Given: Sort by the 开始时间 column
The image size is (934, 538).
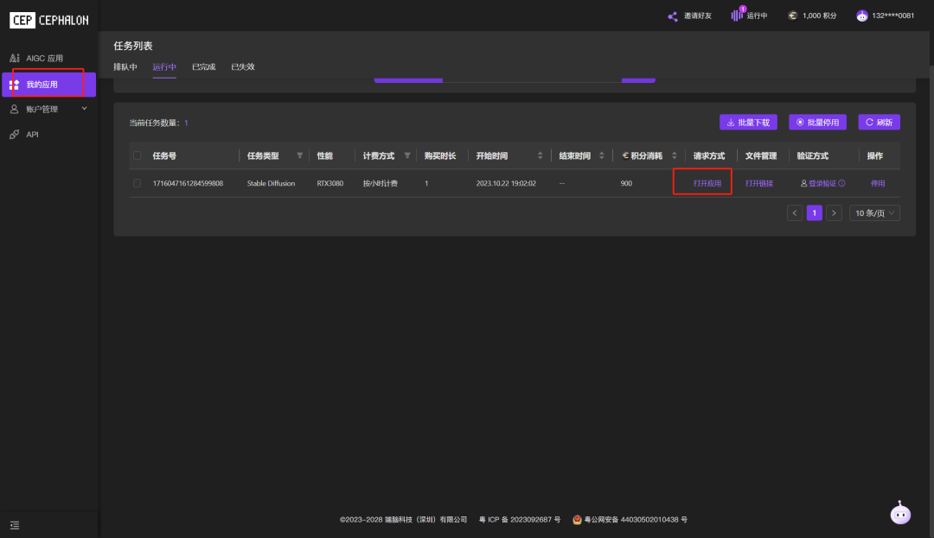Looking at the screenshot, I should point(541,156).
